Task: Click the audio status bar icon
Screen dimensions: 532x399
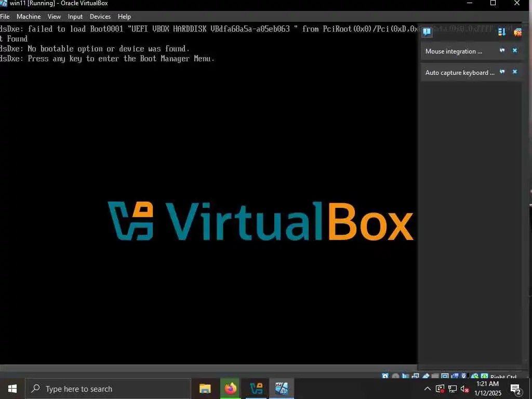Action: 405,376
